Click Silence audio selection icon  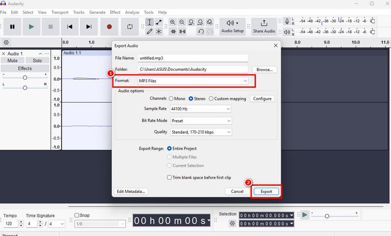pyautogui.click(x=182, y=31)
